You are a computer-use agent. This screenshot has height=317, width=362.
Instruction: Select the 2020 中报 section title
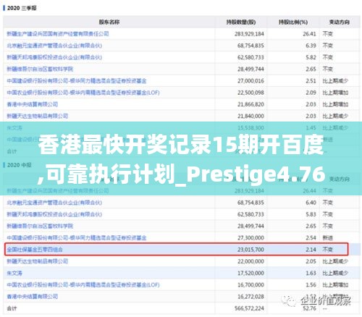(x=20, y=165)
